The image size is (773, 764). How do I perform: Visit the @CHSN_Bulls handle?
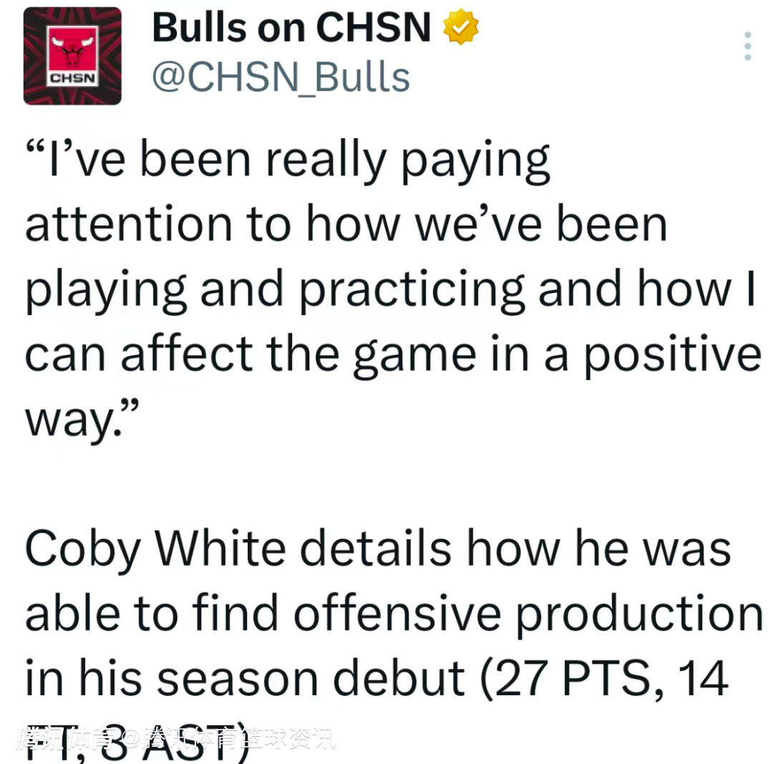pyautogui.click(x=281, y=77)
